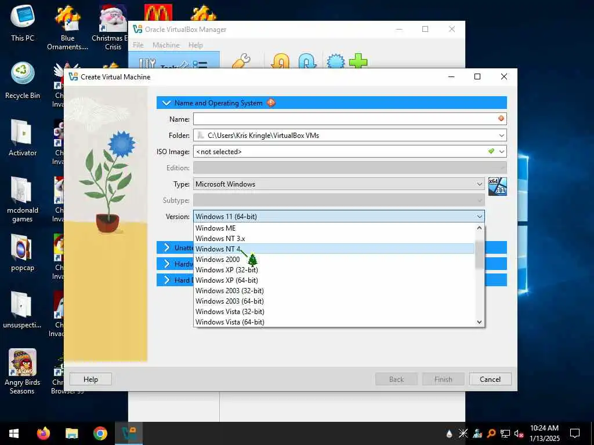Expand the Unattended Install section chevron
The height and width of the screenshot is (445, 594).
(x=166, y=247)
